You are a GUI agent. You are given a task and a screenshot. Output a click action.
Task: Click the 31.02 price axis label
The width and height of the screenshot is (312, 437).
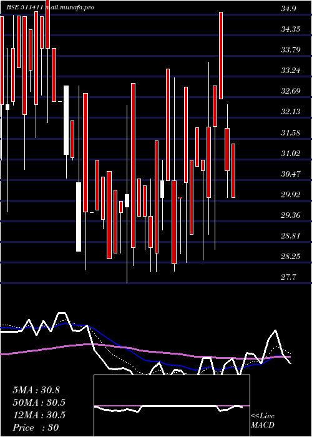point(291,153)
